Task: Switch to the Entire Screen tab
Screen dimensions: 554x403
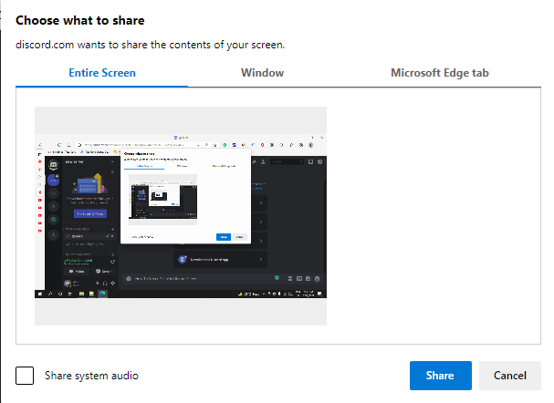Action: click(101, 73)
